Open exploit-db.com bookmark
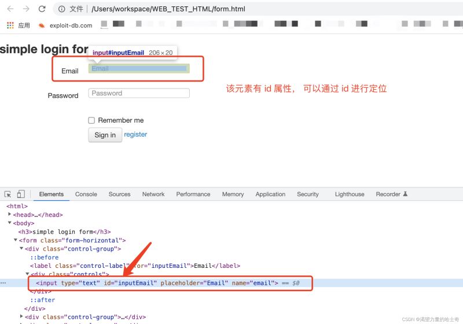This screenshot has height=324, width=463. [x=65, y=25]
